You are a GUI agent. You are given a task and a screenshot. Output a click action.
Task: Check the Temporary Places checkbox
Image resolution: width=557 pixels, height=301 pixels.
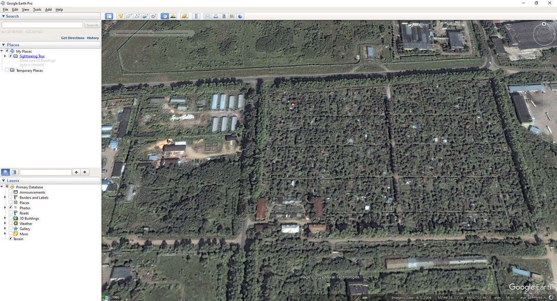tap(7, 70)
